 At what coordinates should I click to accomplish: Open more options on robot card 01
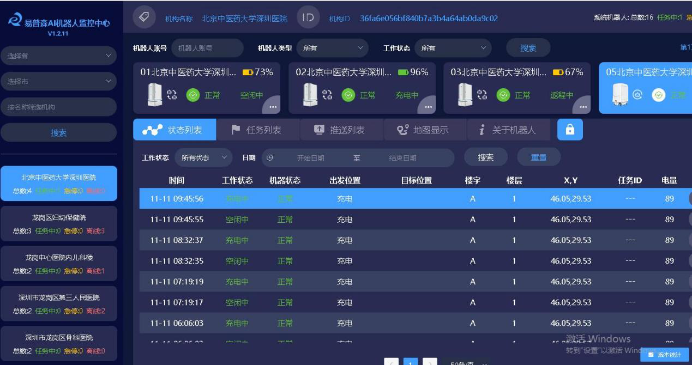tap(273, 106)
